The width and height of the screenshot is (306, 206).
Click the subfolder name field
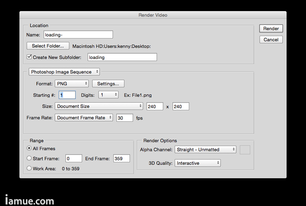point(122,57)
